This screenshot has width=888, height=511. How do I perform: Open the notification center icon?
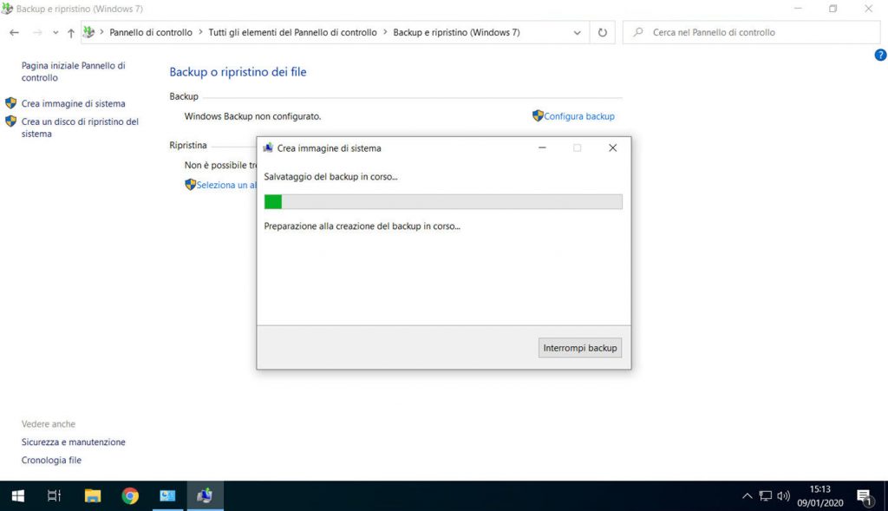pyautogui.click(x=865, y=496)
